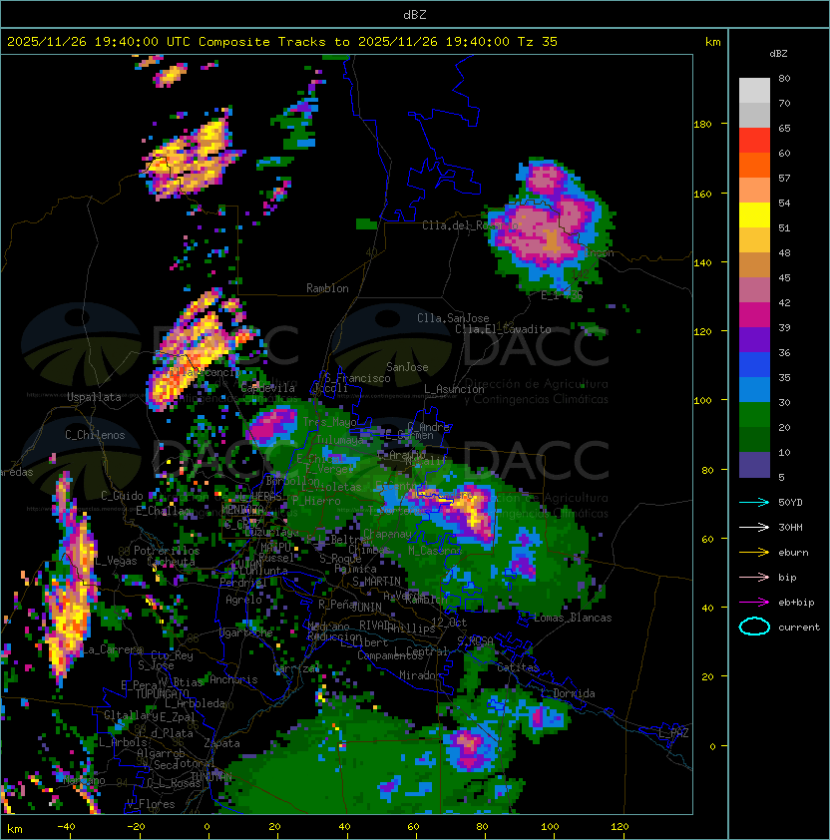
Task: Click the 'L_Dormida' map label
Action: click(568, 693)
